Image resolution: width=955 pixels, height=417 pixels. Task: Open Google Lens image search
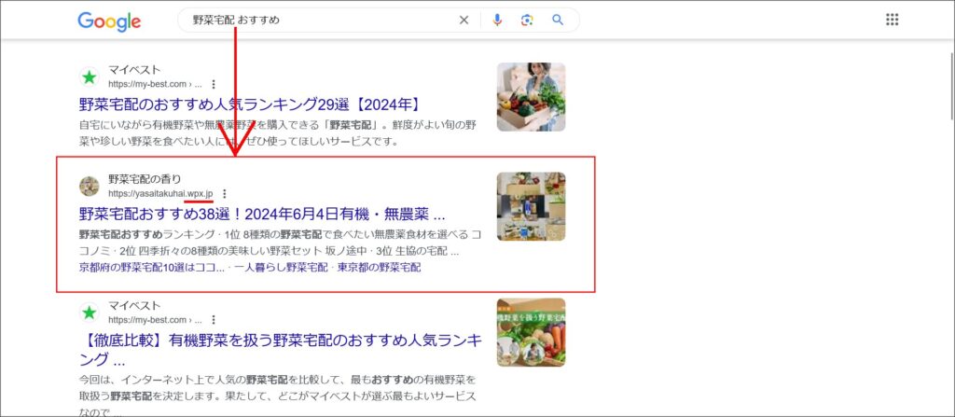527,21
